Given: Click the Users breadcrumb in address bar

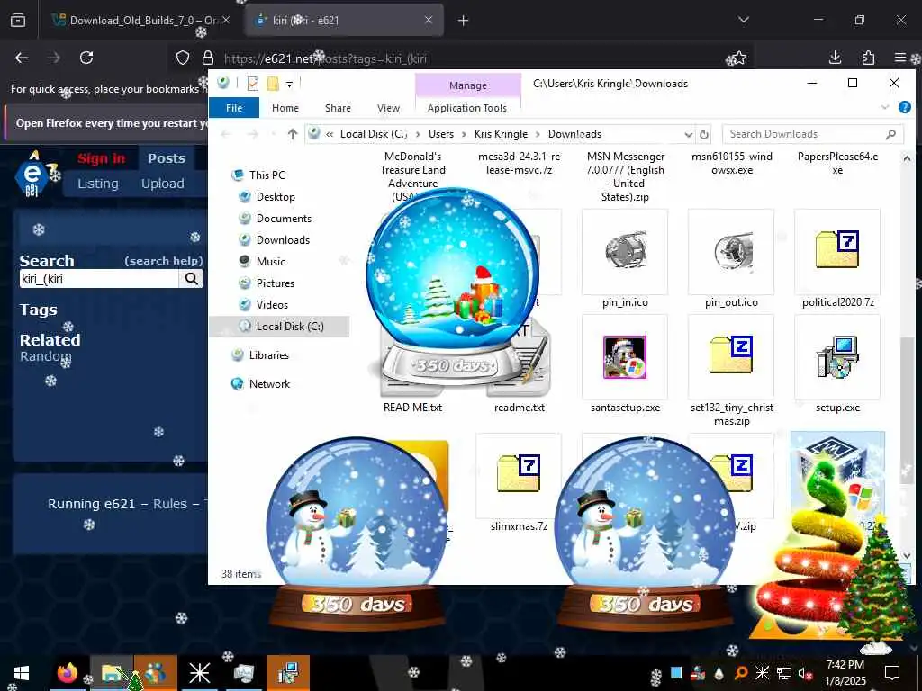Looking at the screenshot, I should tap(441, 134).
